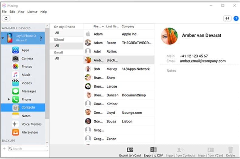Select Music in the sidebar
The image size is (240, 159).
coord(26,75)
